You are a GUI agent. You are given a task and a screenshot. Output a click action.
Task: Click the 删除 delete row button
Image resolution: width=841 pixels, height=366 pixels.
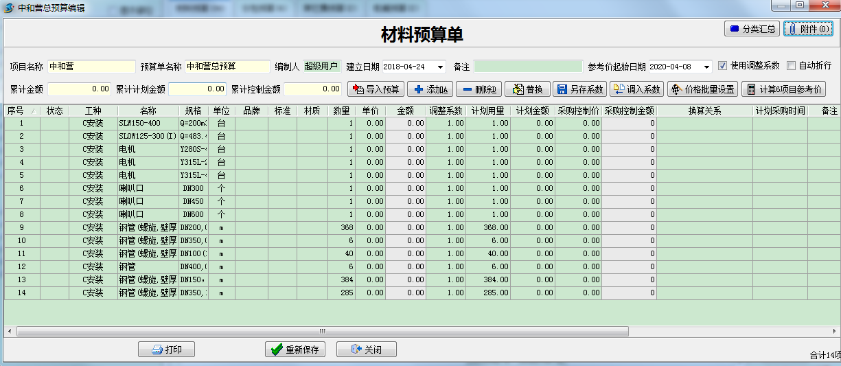(479, 89)
